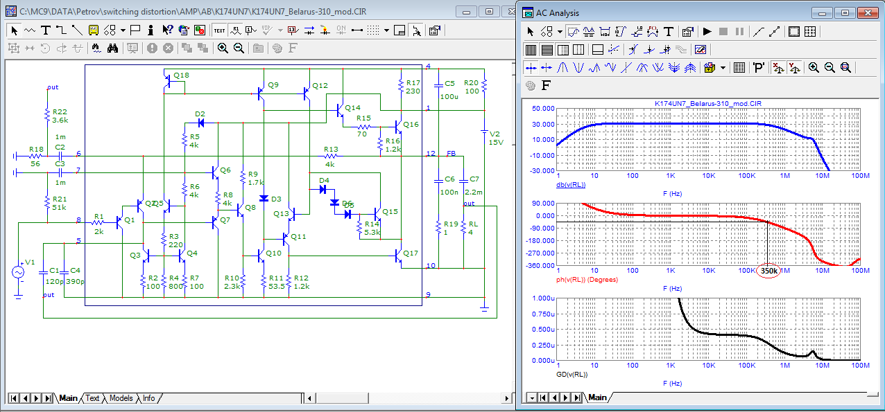885x412 pixels.
Task: Select the wire drawing tool in schematic toolbar
Action: (x=61, y=30)
